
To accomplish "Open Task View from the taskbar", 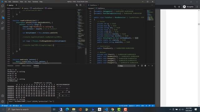I will (x=54, y=109).
